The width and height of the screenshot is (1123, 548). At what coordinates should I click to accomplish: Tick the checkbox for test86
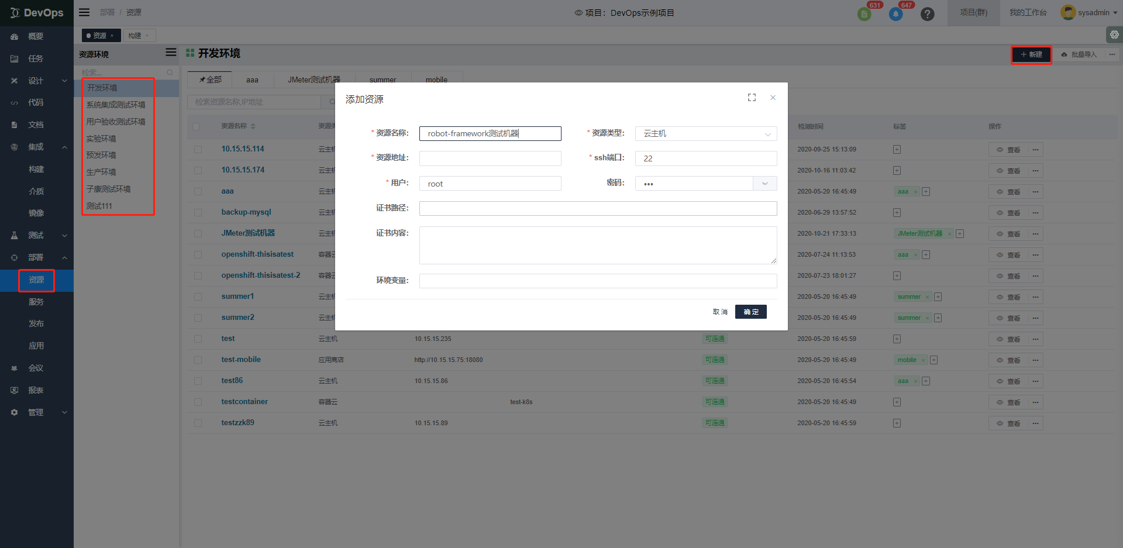pyautogui.click(x=198, y=381)
